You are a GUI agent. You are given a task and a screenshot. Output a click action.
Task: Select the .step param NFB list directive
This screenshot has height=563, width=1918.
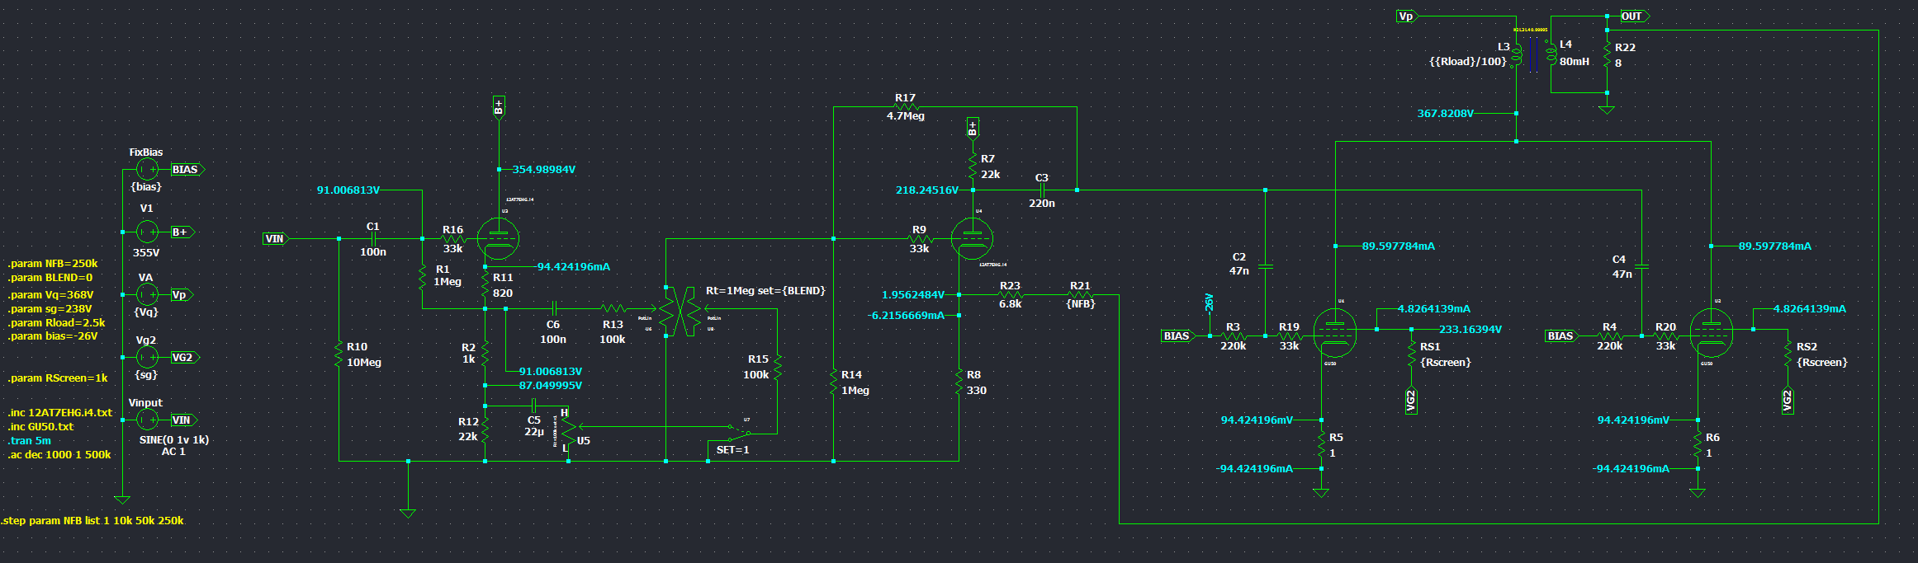92,521
